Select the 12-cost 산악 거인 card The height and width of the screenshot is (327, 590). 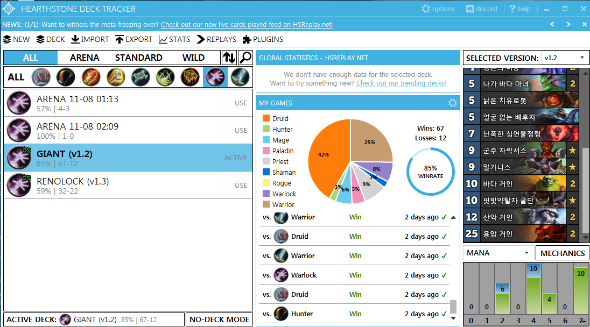point(521,217)
